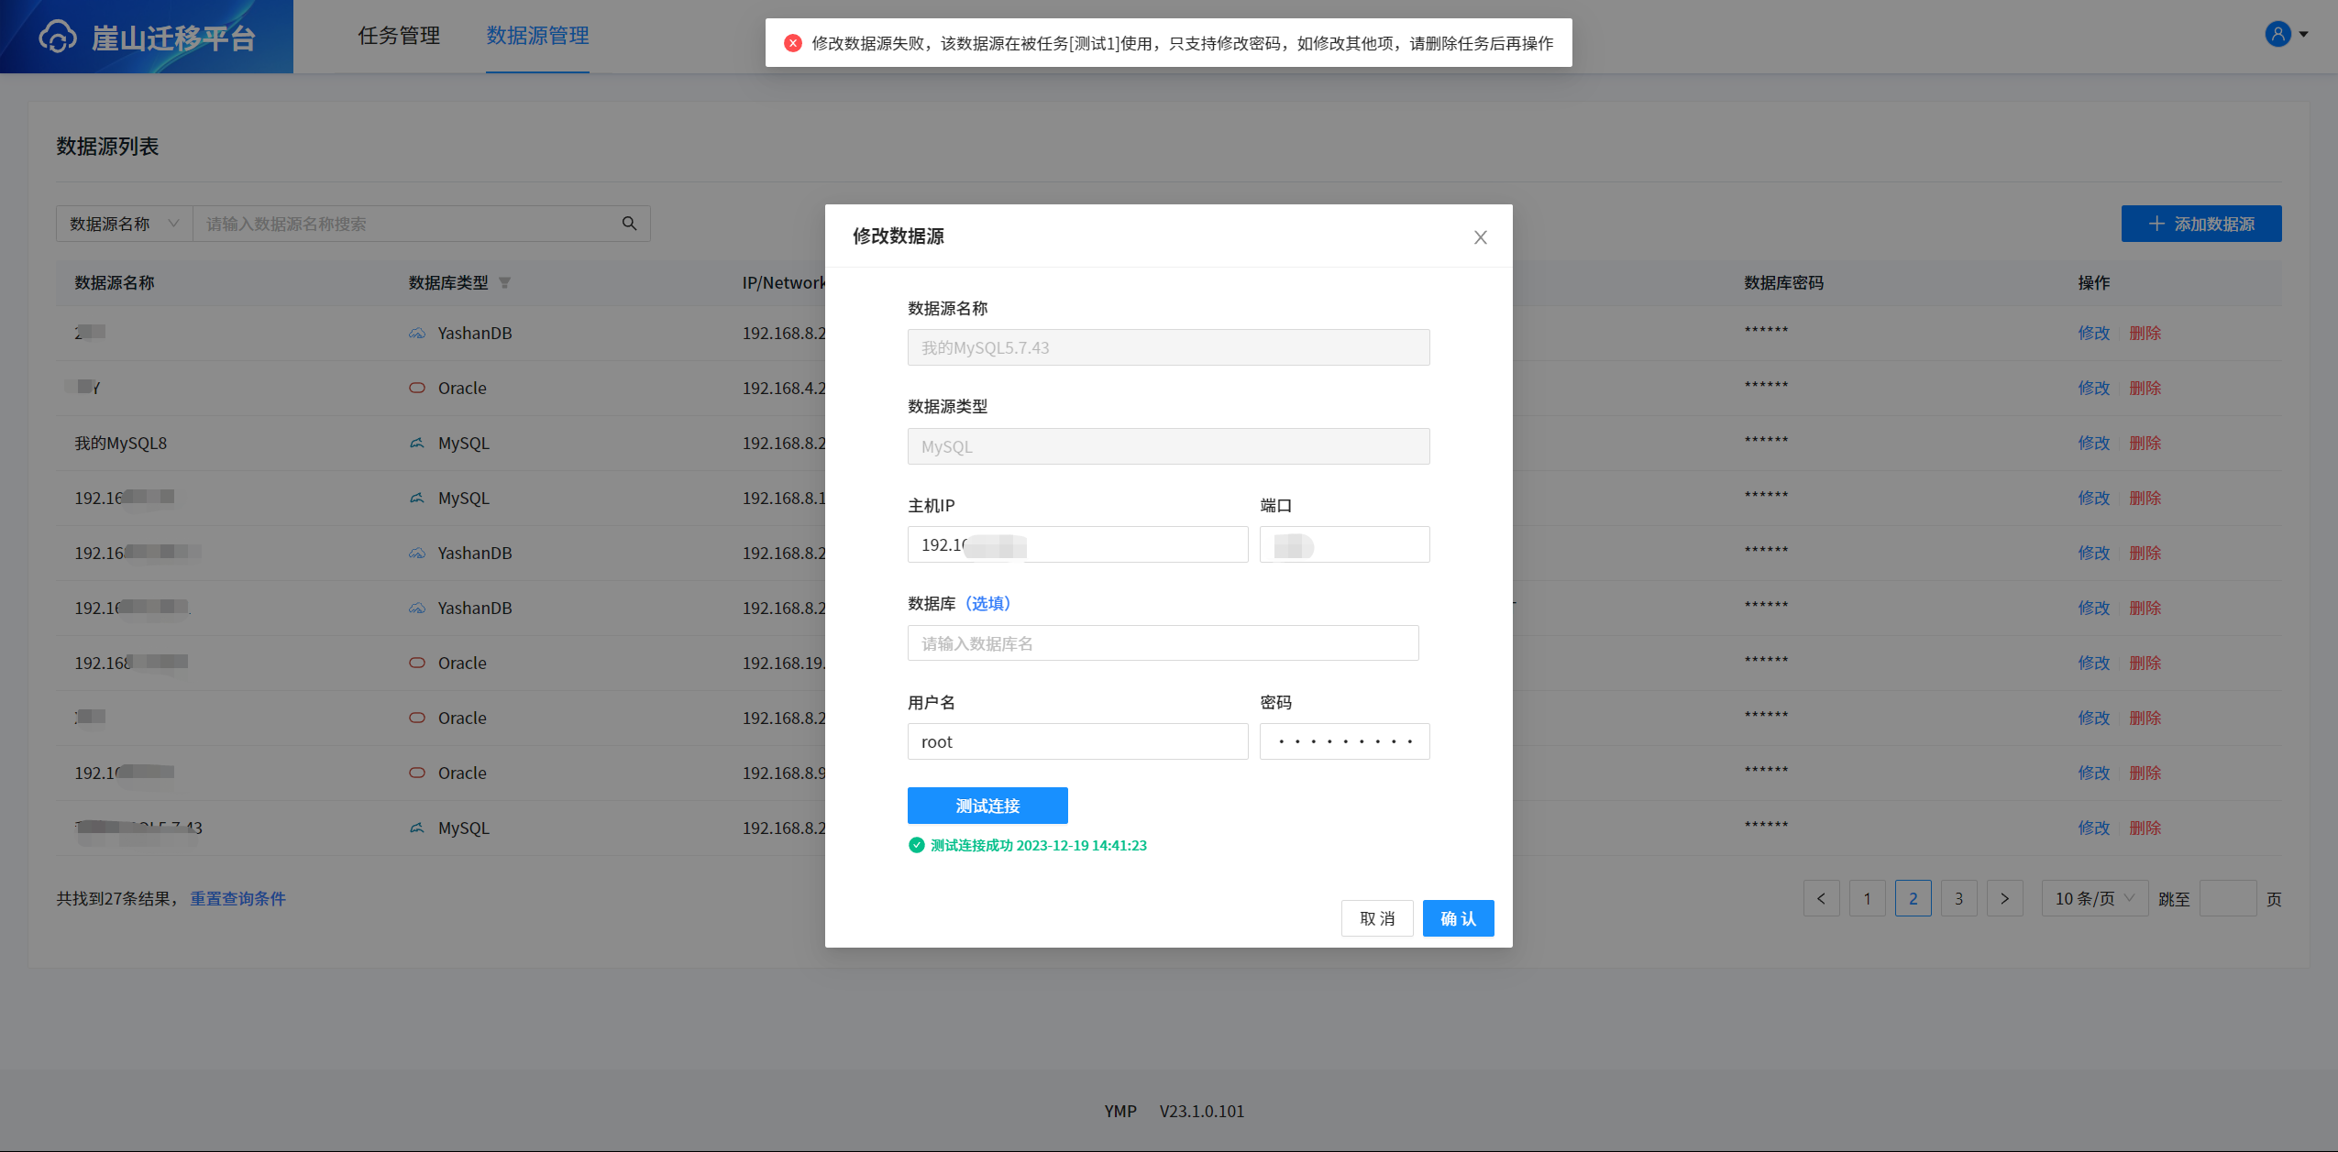
Task: Click the red error icon in the notification
Action: pos(792,42)
